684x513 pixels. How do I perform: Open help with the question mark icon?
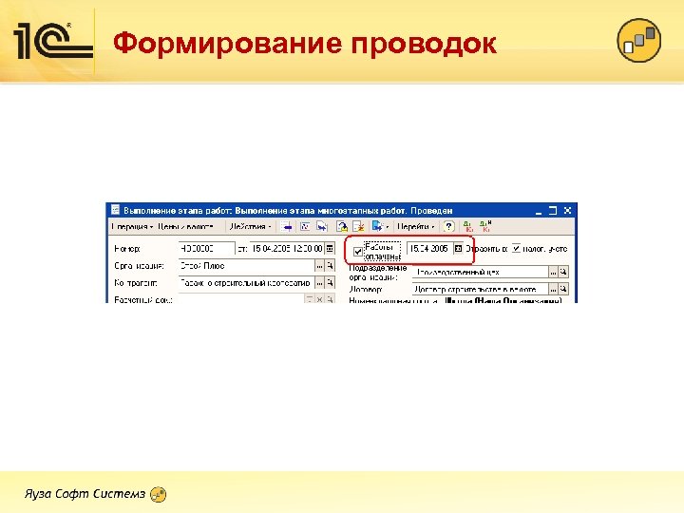[448, 226]
